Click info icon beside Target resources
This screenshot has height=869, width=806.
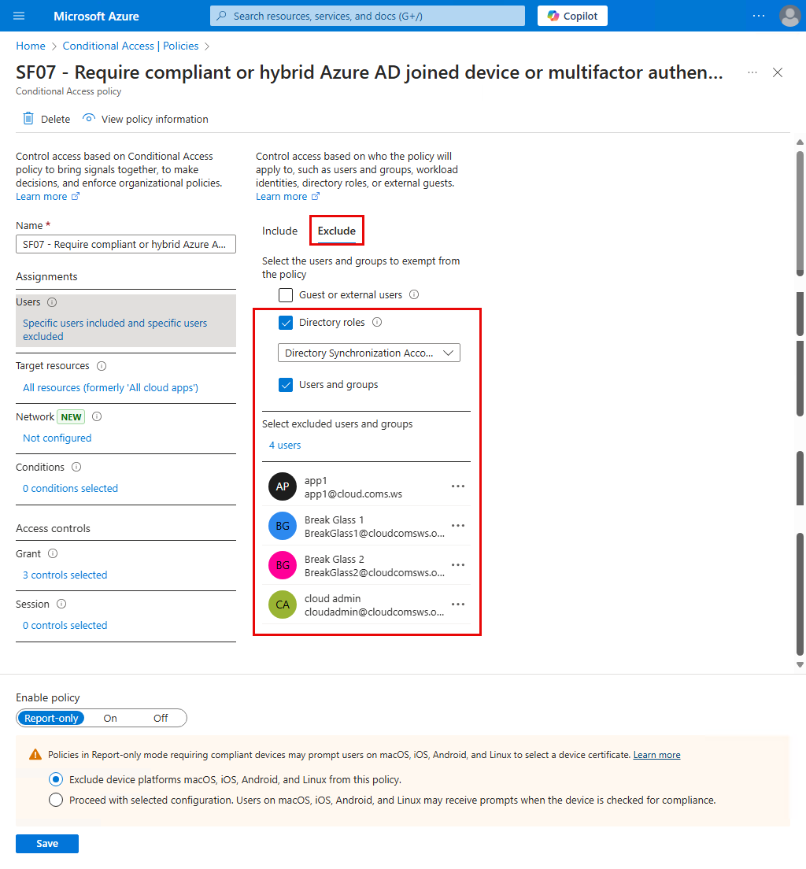click(102, 366)
